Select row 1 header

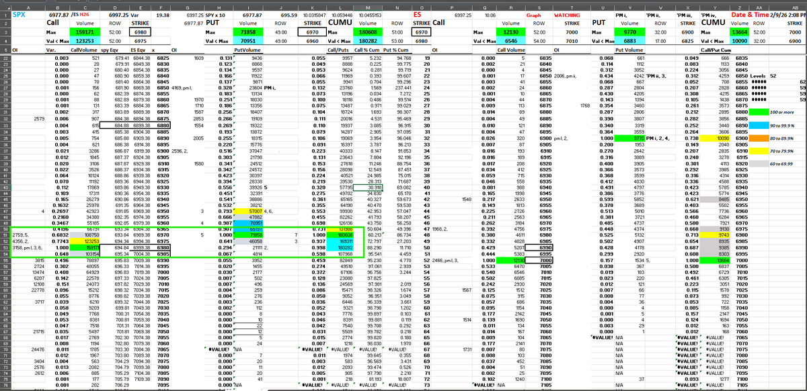[6, 13]
